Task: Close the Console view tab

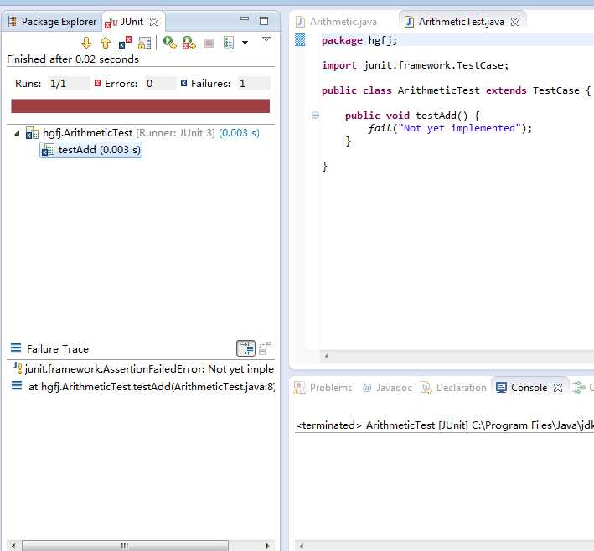Action: [558, 388]
